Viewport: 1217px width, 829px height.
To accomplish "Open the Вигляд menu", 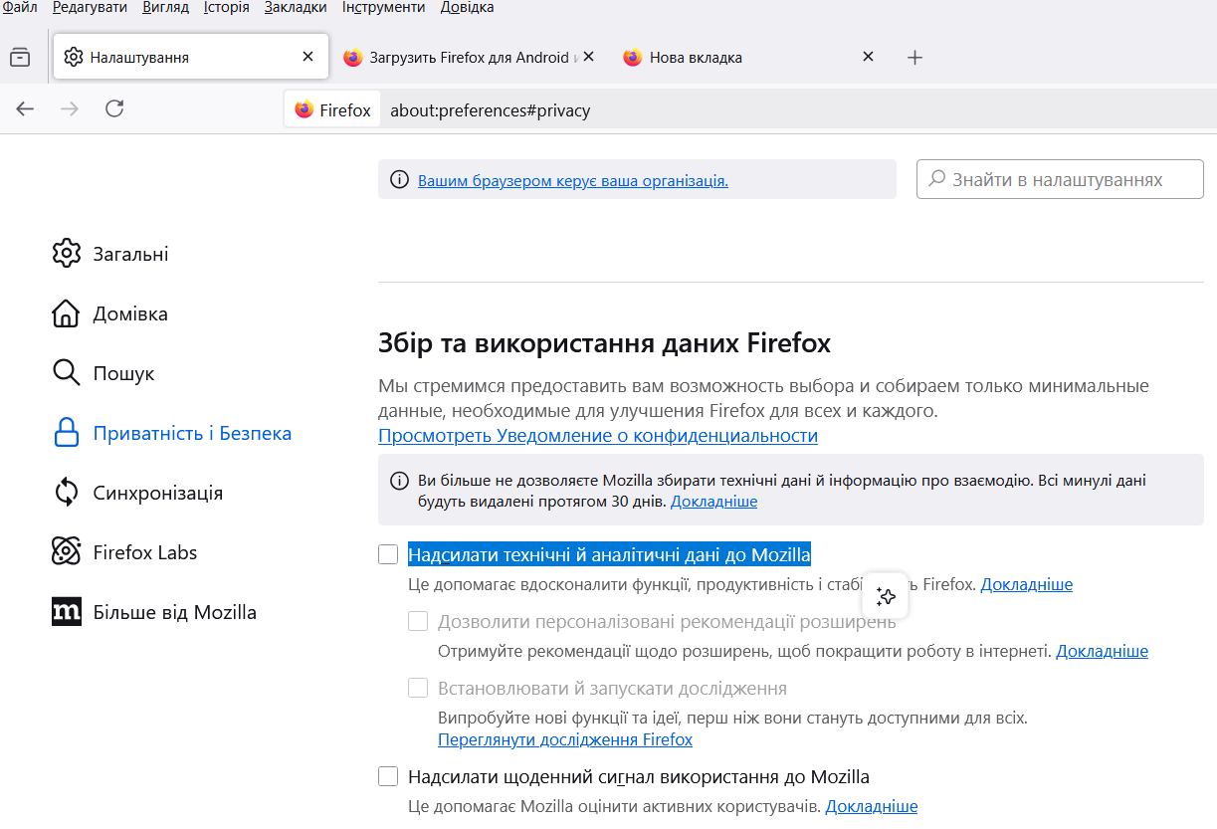I will point(166,7).
